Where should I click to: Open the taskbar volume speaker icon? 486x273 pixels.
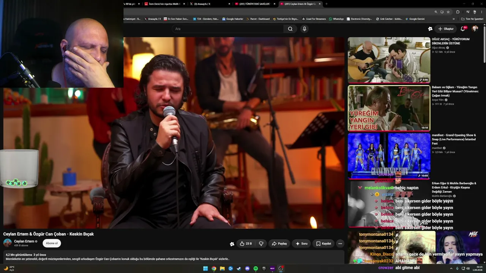coord(468,268)
